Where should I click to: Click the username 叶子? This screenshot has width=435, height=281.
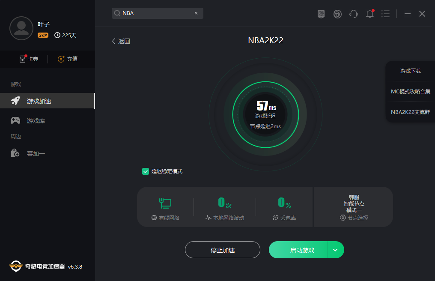[x=44, y=24]
